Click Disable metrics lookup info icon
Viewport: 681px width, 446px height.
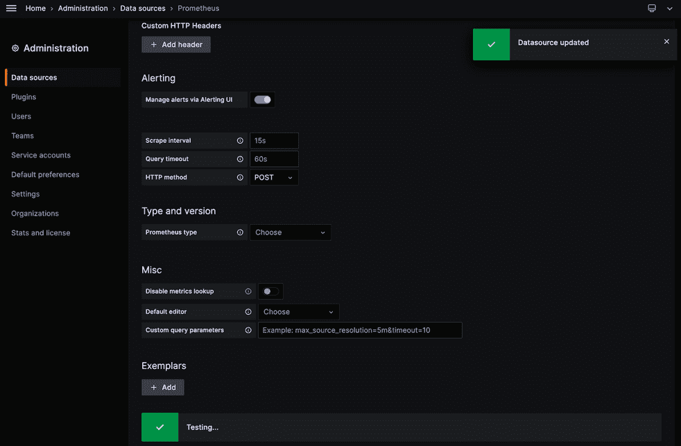click(x=248, y=291)
